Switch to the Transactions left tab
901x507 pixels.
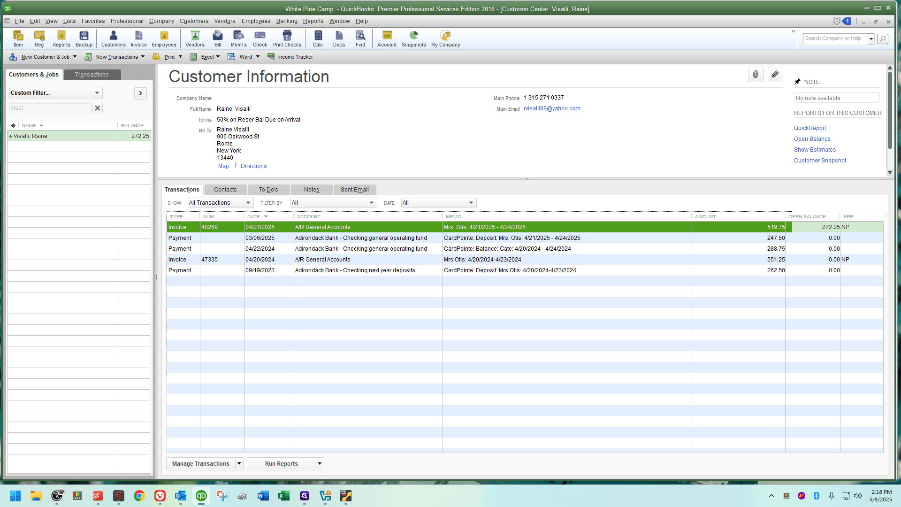92,75
